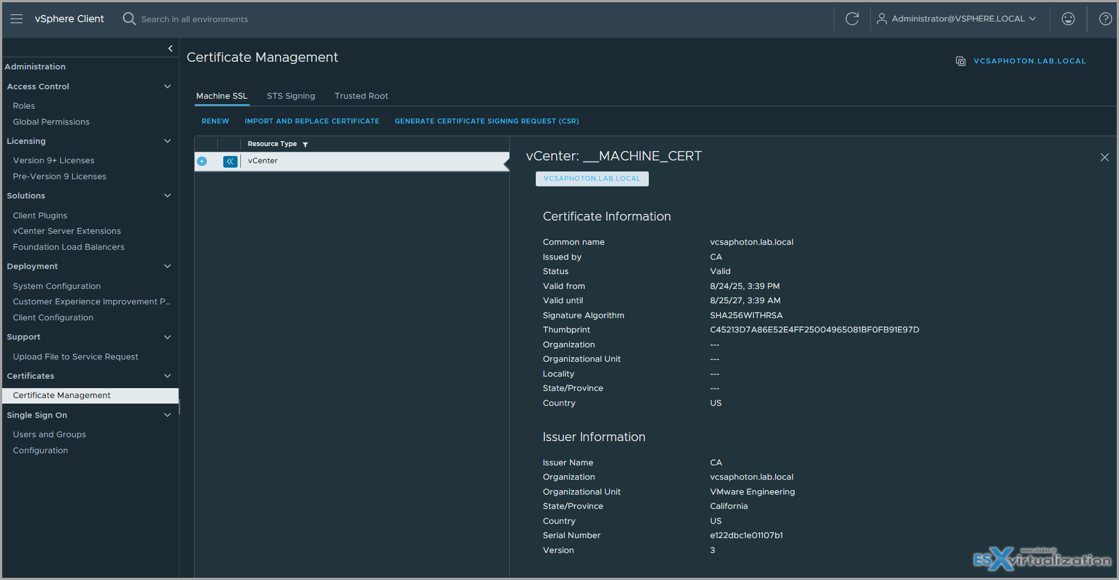Click the vSphere Client title

point(69,19)
